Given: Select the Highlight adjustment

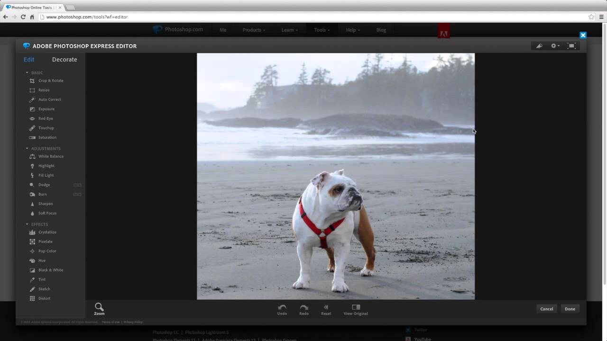Looking at the screenshot, I should click(42, 166).
